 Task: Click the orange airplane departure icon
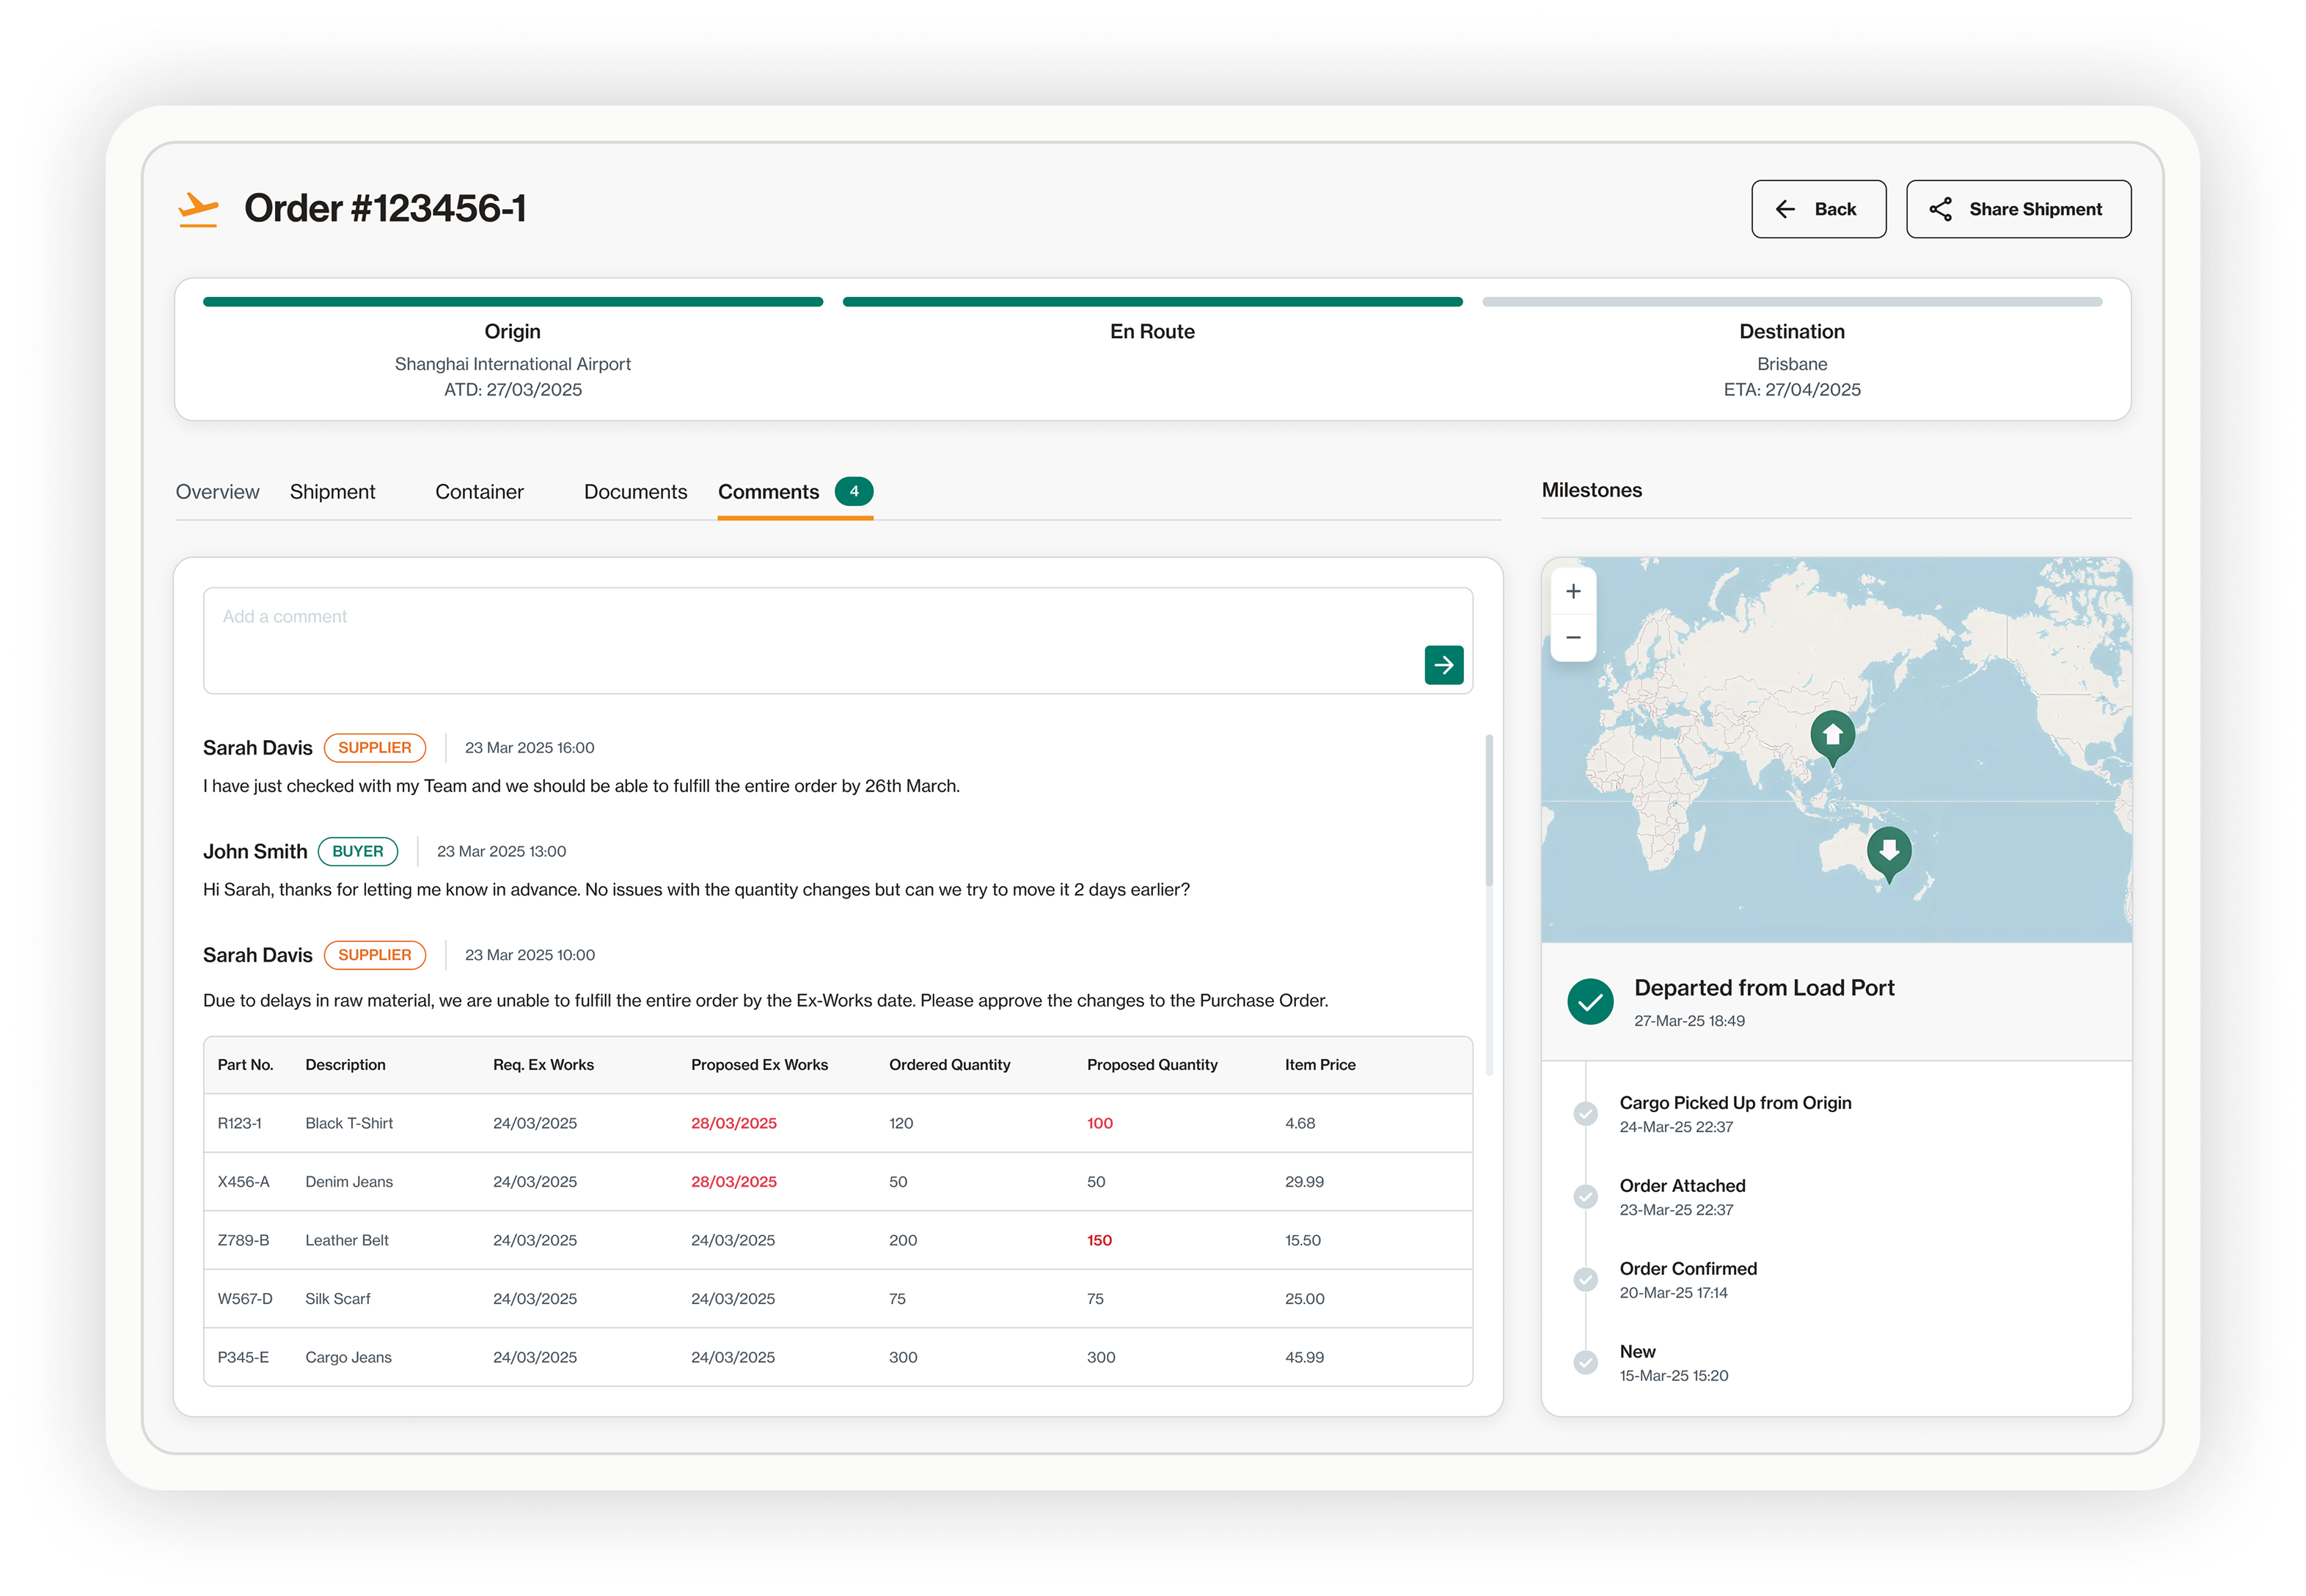point(198,209)
